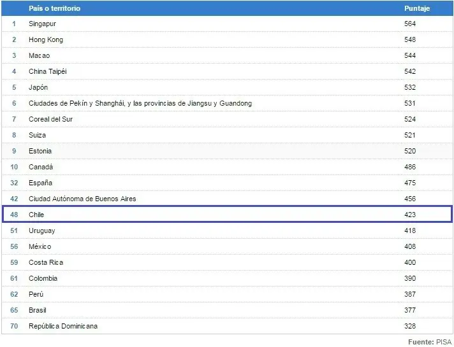
Task: Click rank number 70 beside República Dominicana
Action: 14,326
